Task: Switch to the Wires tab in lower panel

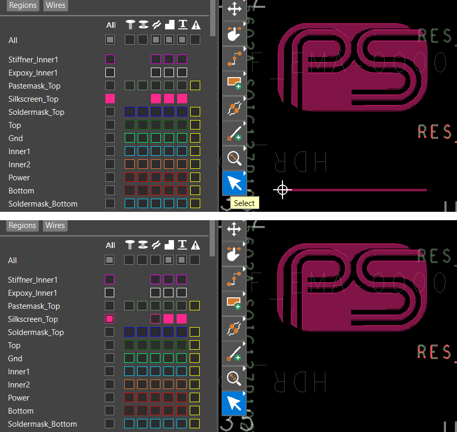Action: coord(55,225)
